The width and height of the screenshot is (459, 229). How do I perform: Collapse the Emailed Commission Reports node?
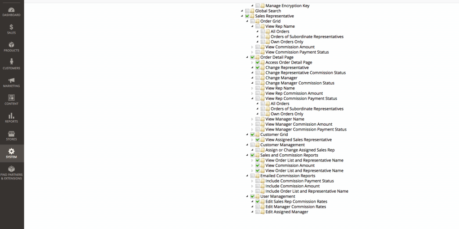[x=247, y=176]
